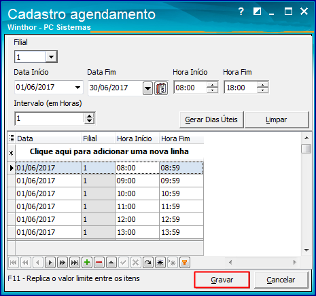Image resolution: width=316 pixels, height=296 pixels.
Task: Click the cell 09:59
Action: point(181,181)
